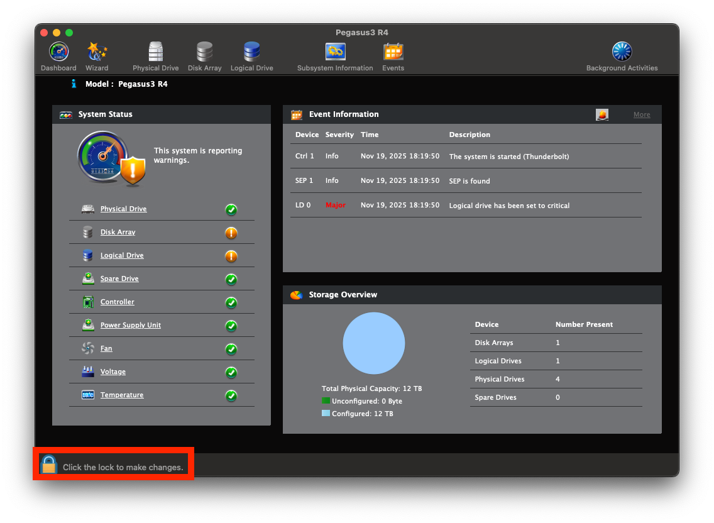
Task: Click the alarm icon in Event Information header
Action: coord(602,114)
